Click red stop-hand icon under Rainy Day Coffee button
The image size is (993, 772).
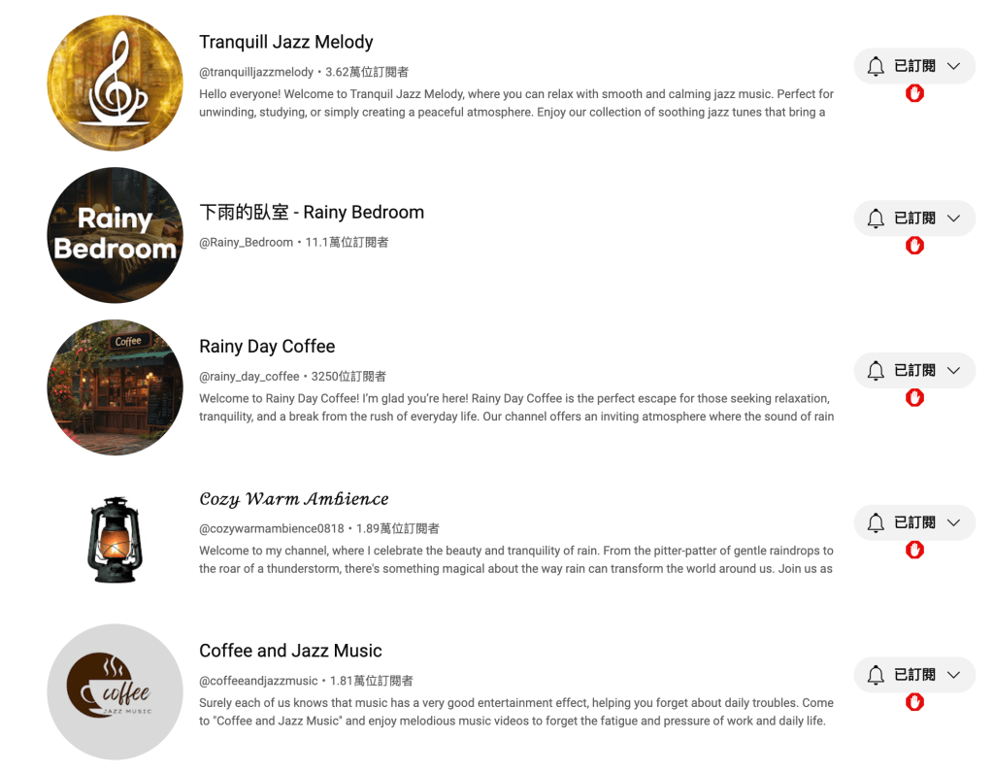(914, 398)
